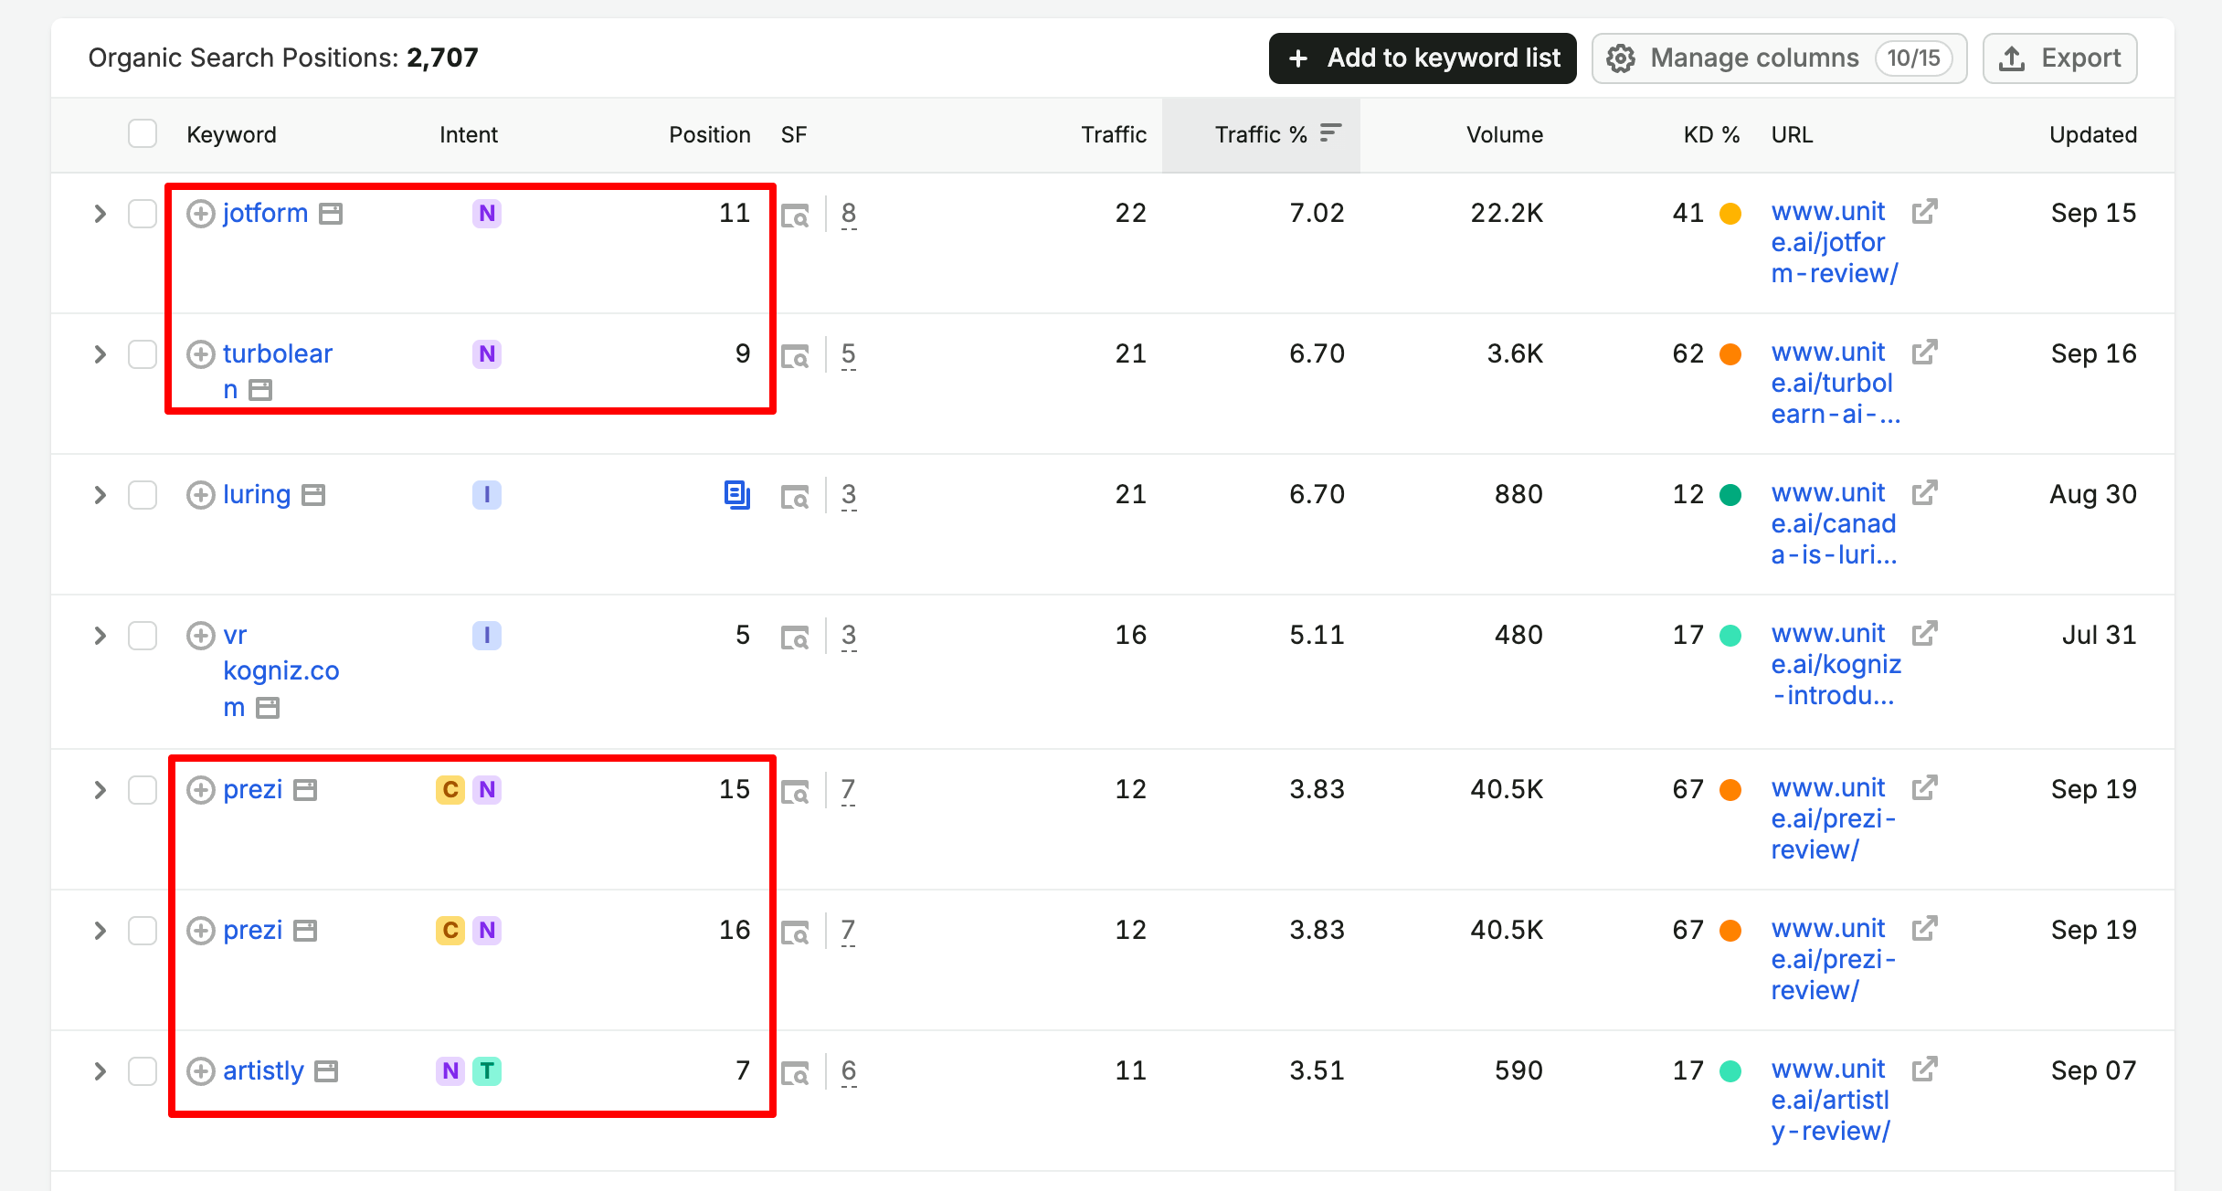This screenshot has width=2222, height=1191.
Task: Expand the artistly row details
Action: click(101, 1071)
